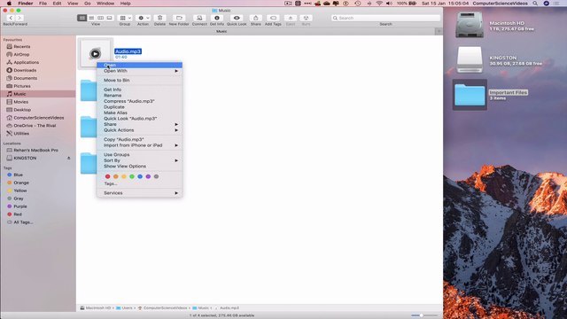Choose Duplicate in context menu

pos(140,107)
